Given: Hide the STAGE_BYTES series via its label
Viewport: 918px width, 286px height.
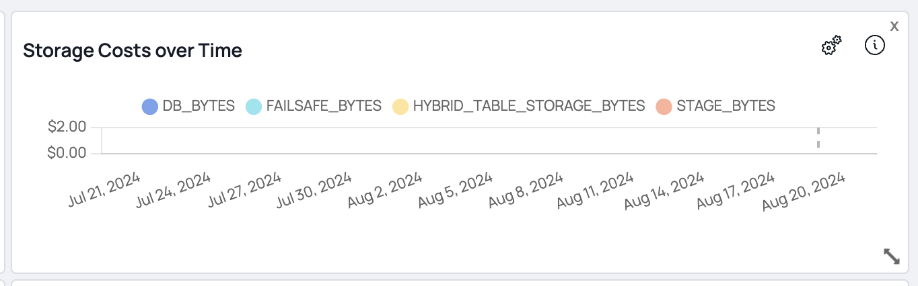Looking at the screenshot, I should click(x=726, y=106).
